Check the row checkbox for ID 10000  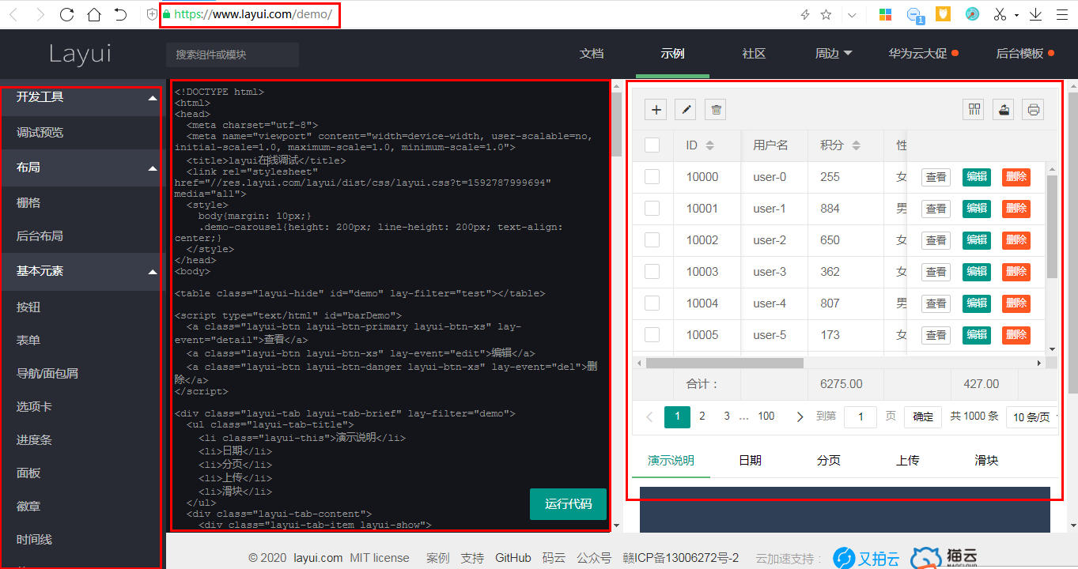[x=652, y=177]
